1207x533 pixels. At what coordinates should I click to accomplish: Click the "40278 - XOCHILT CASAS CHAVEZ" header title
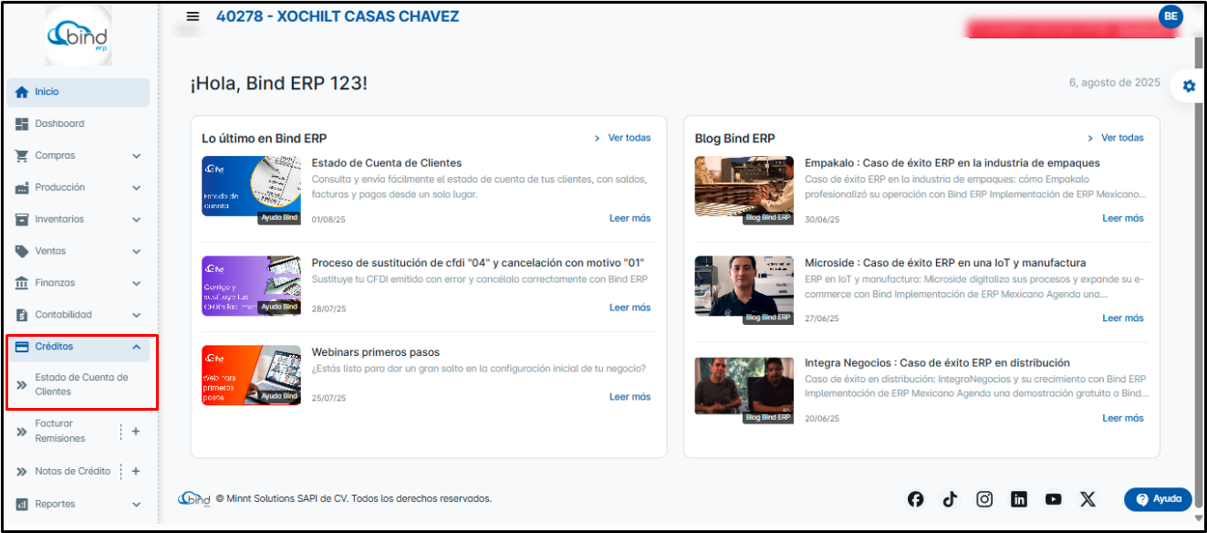click(338, 16)
